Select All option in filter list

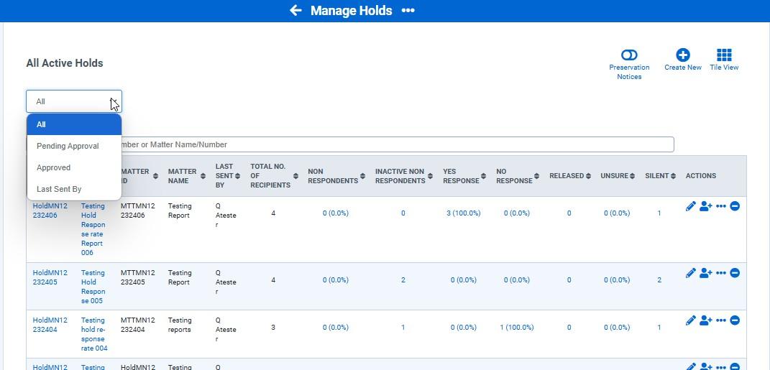point(74,124)
